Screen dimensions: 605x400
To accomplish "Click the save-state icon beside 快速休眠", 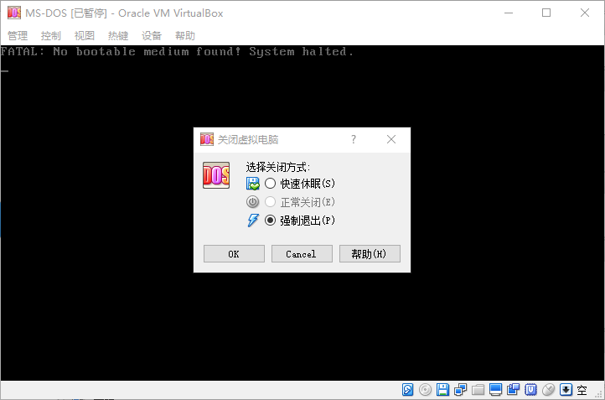I will [x=253, y=184].
